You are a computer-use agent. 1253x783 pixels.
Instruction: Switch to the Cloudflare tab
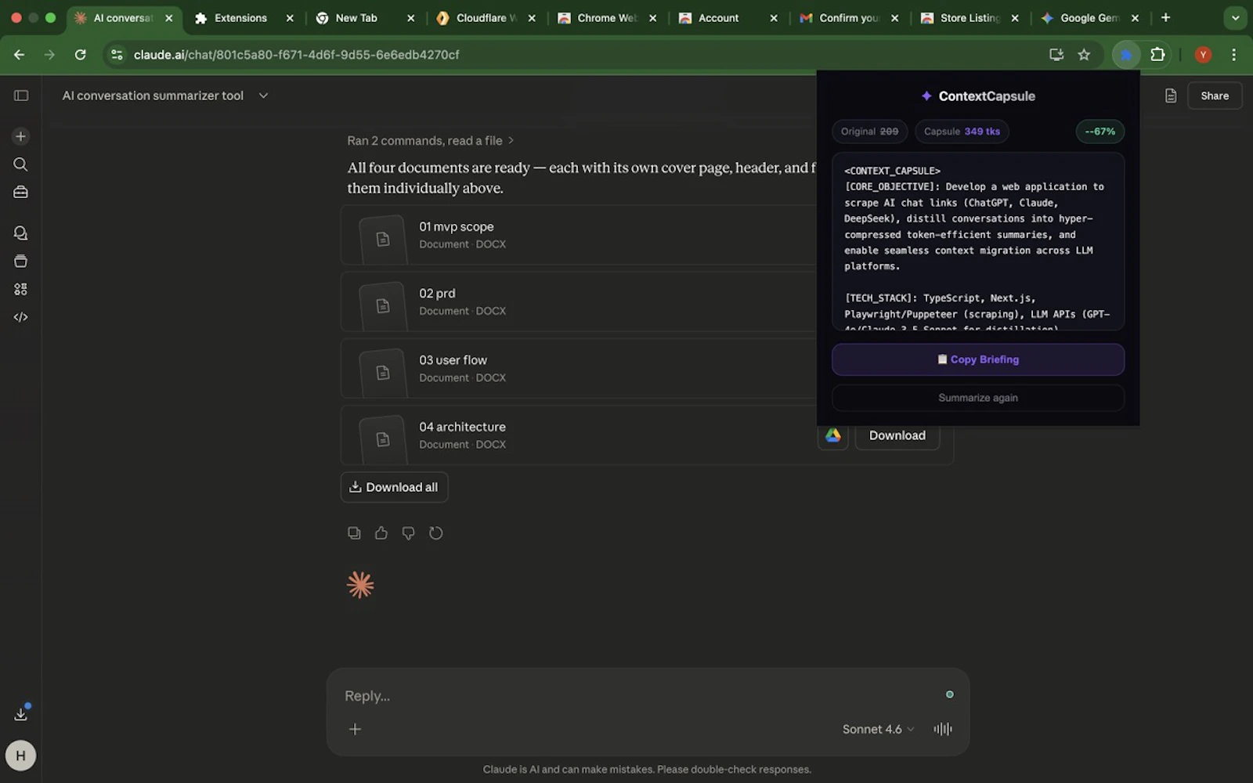coord(486,18)
